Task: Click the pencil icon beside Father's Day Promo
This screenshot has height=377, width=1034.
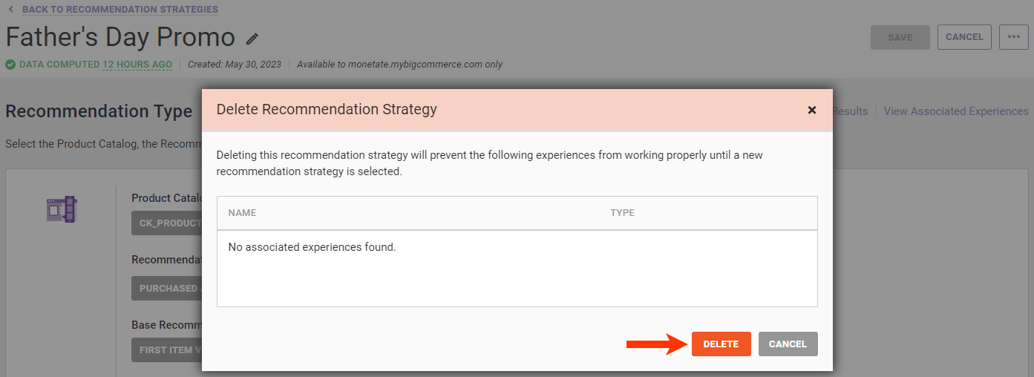Action: click(x=252, y=39)
